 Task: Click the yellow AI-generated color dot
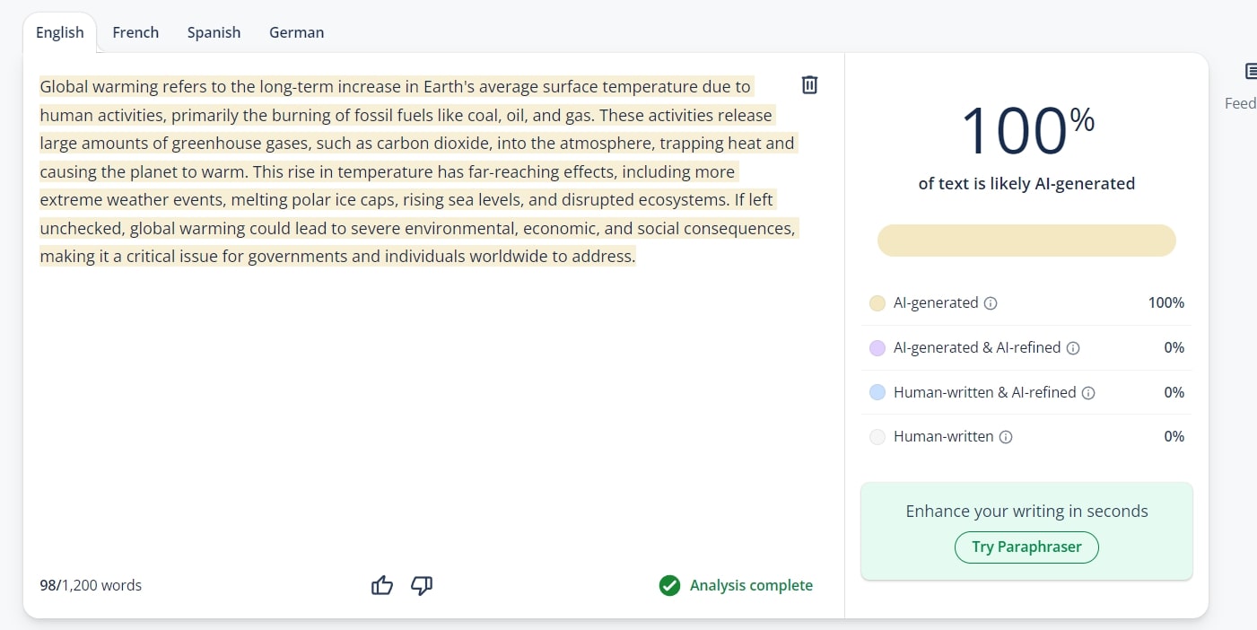877,303
